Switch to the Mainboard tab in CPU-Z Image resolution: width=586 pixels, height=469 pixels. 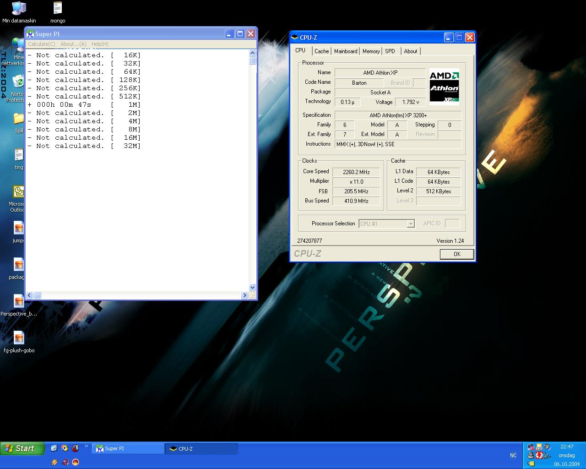click(x=346, y=51)
